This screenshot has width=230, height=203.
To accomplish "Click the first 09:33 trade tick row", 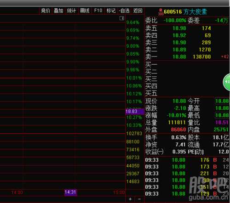I will point(187,160).
